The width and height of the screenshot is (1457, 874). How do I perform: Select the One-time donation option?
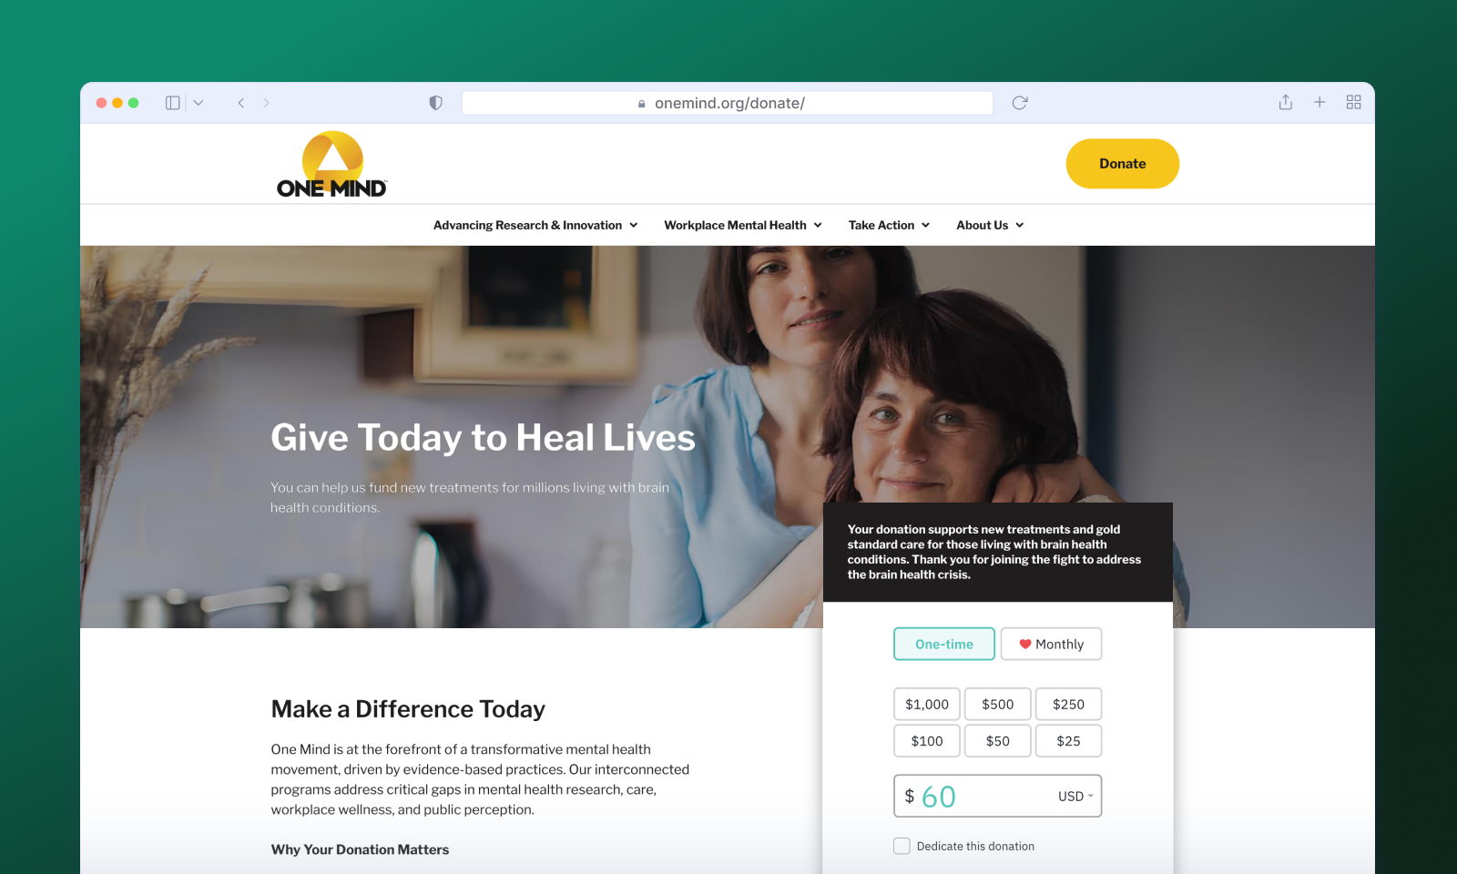944,644
